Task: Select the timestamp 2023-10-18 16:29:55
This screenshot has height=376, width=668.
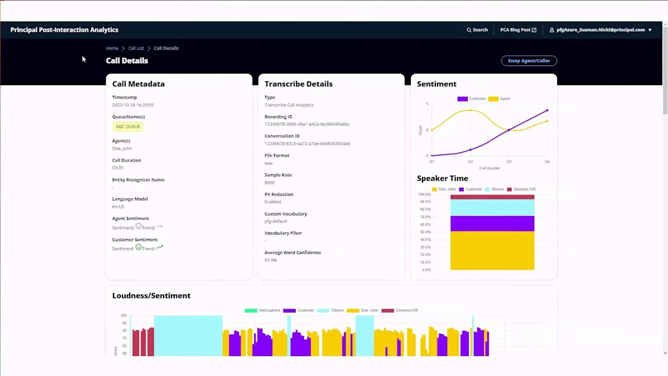Action: pyautogui.click(x=133, y=105)
